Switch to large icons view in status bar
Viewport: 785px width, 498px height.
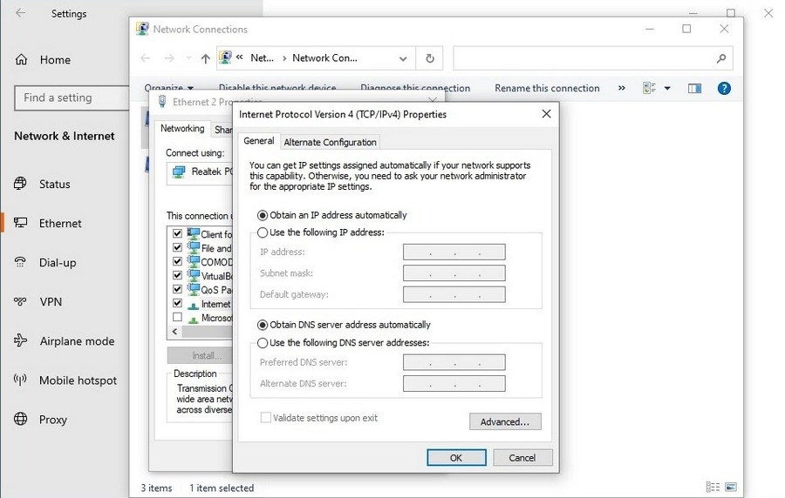731,487
